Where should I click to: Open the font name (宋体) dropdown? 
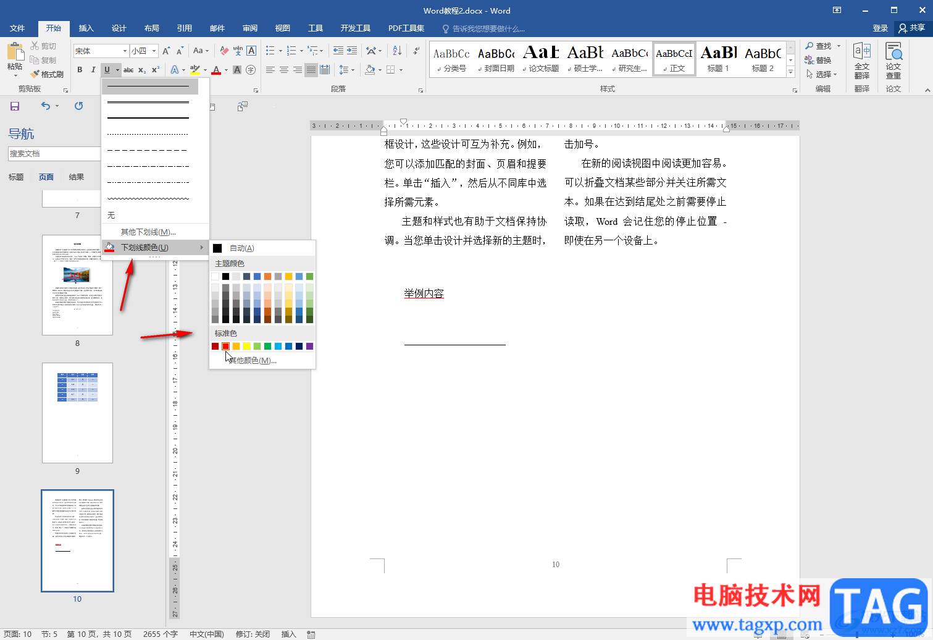pyautogui.click(x=125, y=51)
